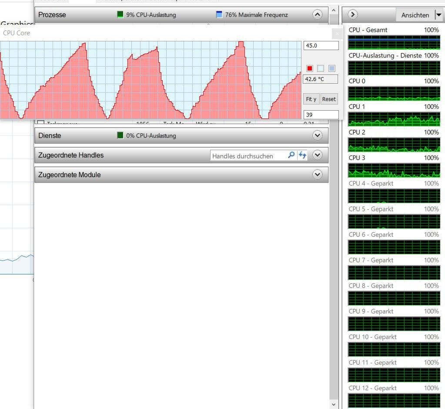The image size is (445, 409).
Task: Open the Ansichten dropdown arrow
Action: [x=439, y=15]
